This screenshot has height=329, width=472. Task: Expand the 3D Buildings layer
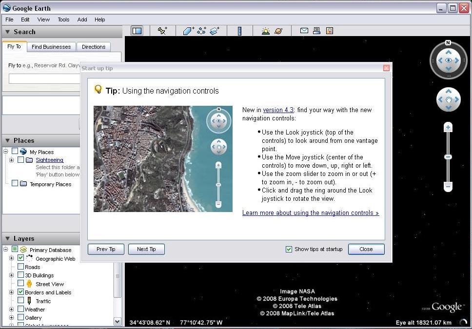click(12, 275)
